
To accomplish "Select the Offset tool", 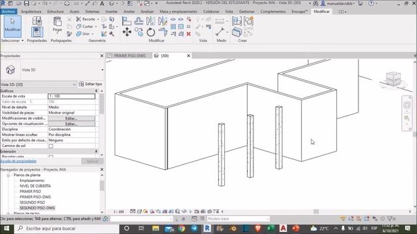I will point(139,21).
